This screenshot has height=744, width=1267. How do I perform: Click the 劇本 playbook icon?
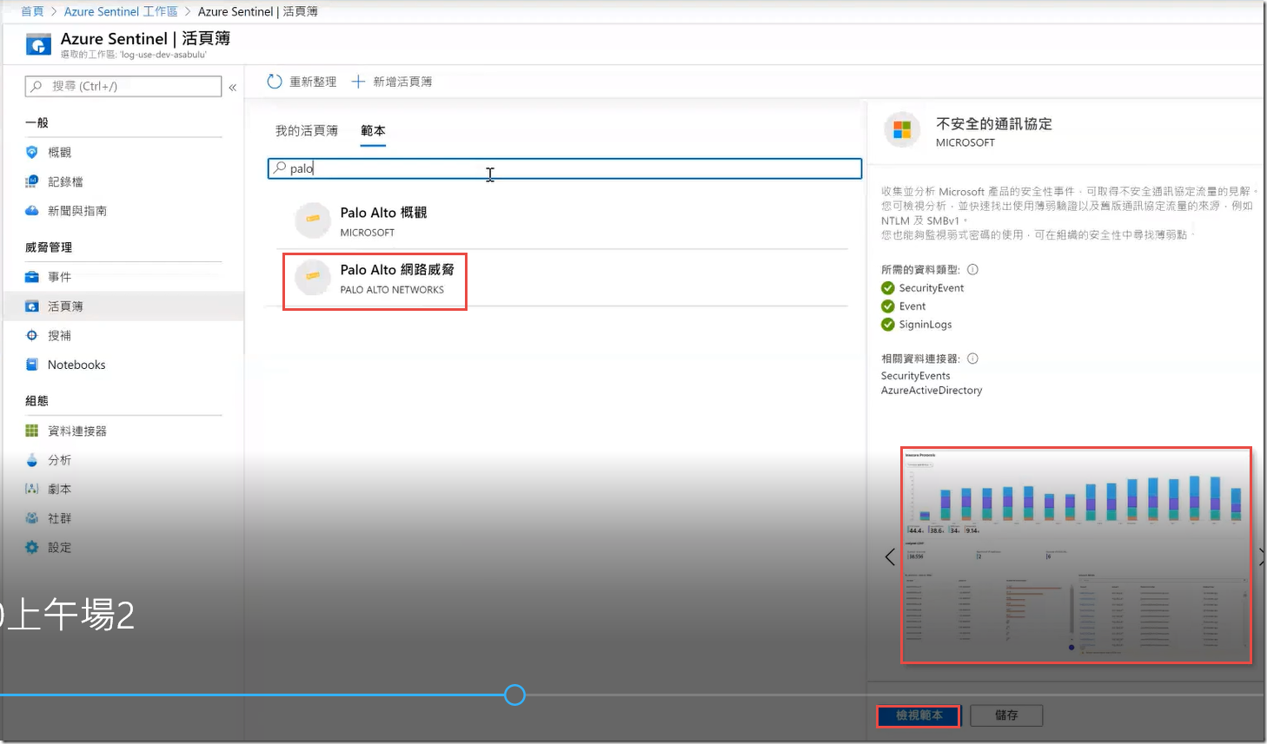click(32, 489)
